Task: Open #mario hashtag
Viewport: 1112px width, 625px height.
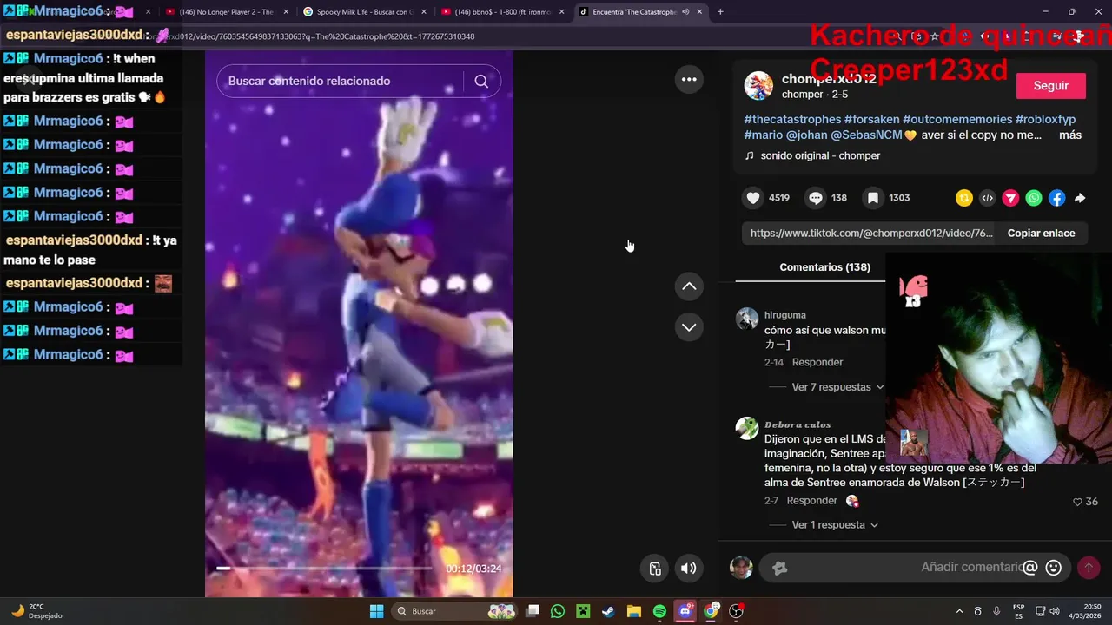Action: click(764, 135)
